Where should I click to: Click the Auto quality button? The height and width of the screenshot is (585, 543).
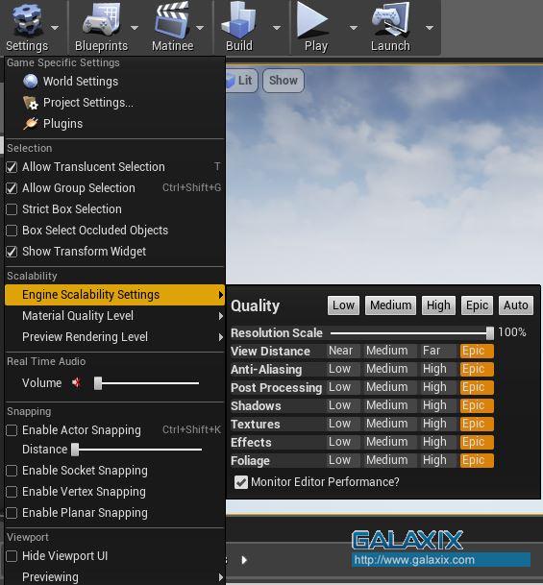pos(516,305)
